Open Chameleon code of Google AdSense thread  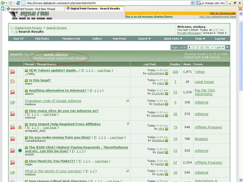53,101
